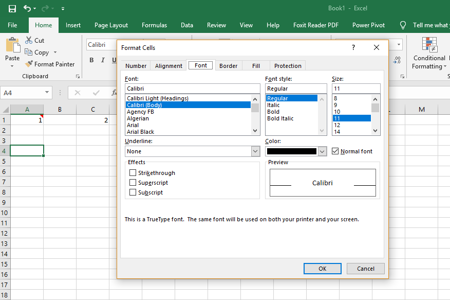This screenshot has width=450, height=300.
Task: Uncheck the Normal font checkbox
Action: coord(335,151)
